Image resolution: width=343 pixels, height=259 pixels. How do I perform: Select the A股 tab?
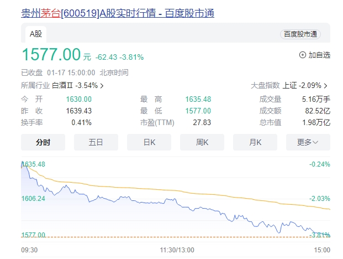(36, 34)
